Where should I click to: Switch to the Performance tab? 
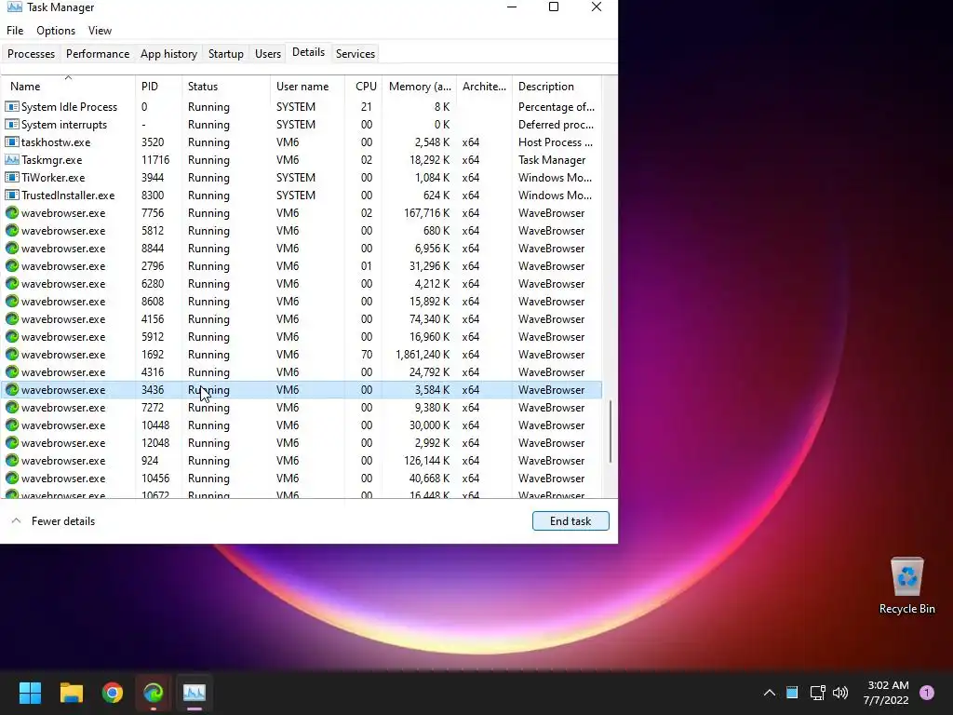tap(97, 53)
